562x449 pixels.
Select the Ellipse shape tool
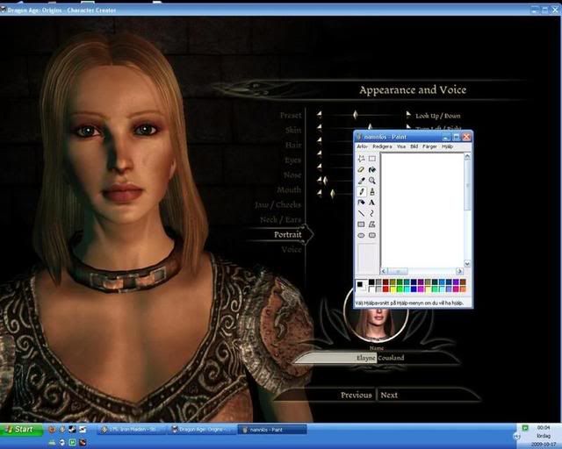click(361, 235)
